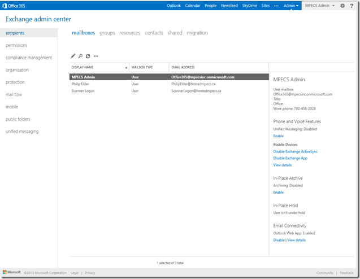Click the Mailbox Type column header
This screenshot has width=360, height=279.
pyautogui.click(x=149, y=67)
